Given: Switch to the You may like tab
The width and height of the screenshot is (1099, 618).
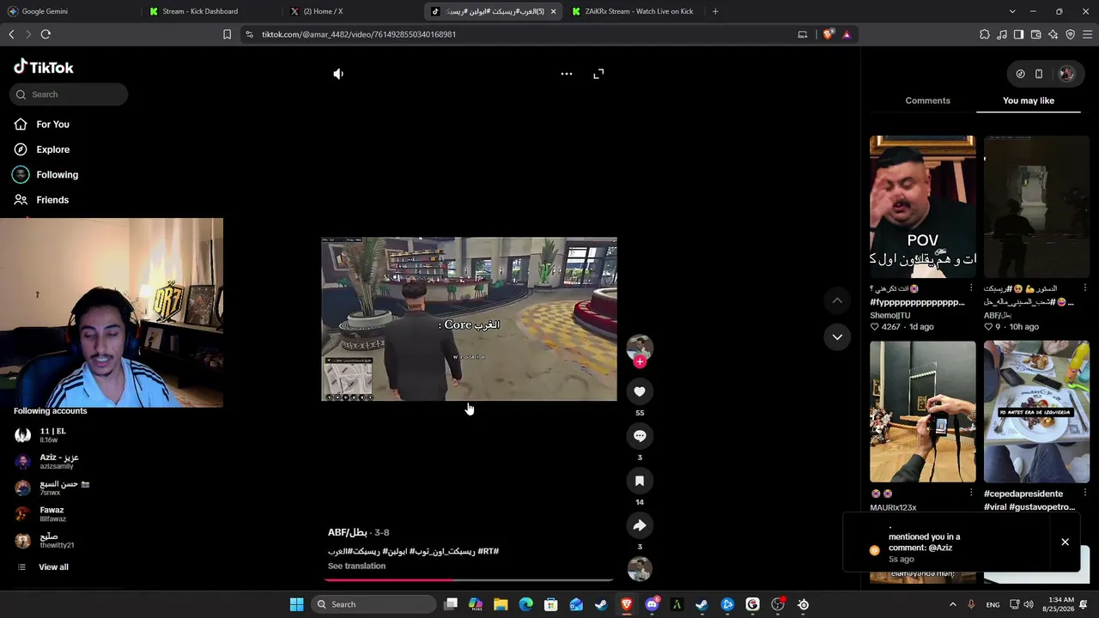Looking at the screenshot, I should 1029,100.
